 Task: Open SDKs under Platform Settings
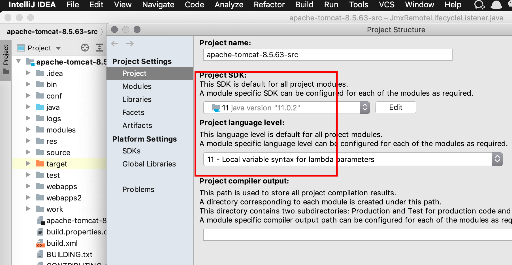131,151
